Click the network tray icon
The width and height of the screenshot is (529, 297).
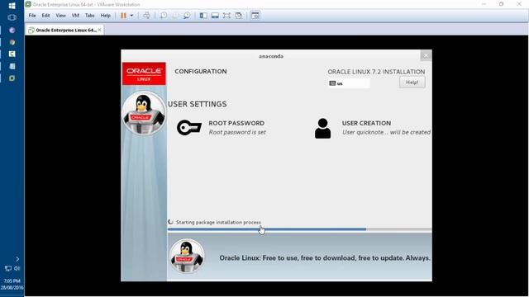7,268
